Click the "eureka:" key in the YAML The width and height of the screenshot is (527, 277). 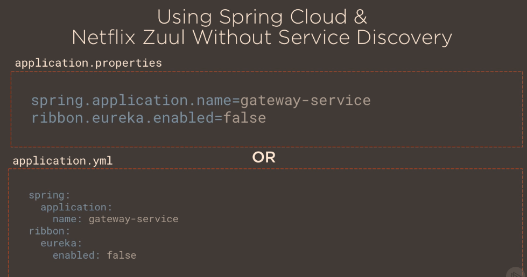click(61, 243)
